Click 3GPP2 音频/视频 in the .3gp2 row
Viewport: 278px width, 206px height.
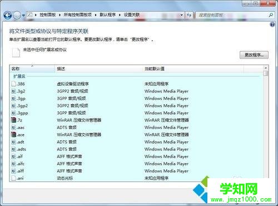pos(72,106)
